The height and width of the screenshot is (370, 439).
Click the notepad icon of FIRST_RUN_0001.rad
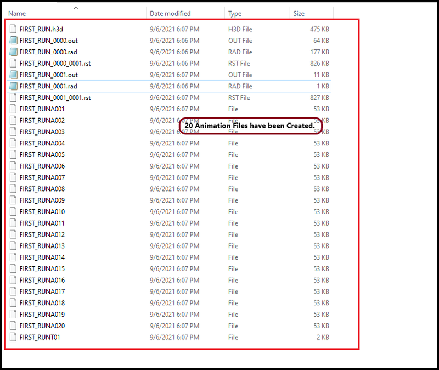click(13, 86)
